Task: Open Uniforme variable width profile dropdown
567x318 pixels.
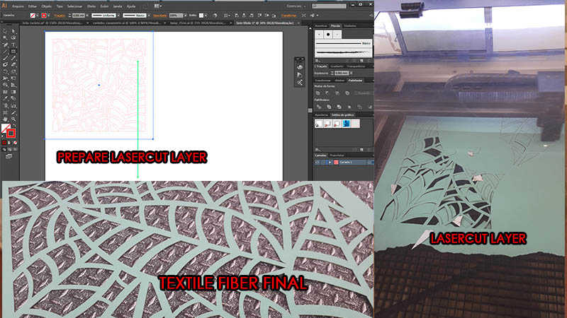Action: click(x=118, y=16)
